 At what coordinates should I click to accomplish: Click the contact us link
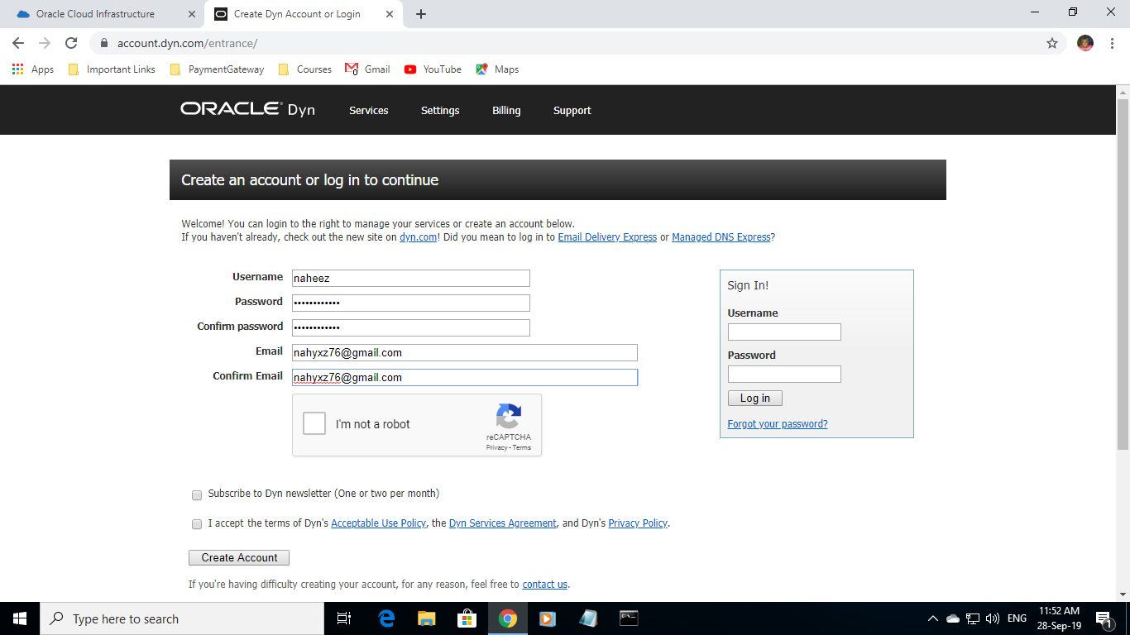point(545,585)
